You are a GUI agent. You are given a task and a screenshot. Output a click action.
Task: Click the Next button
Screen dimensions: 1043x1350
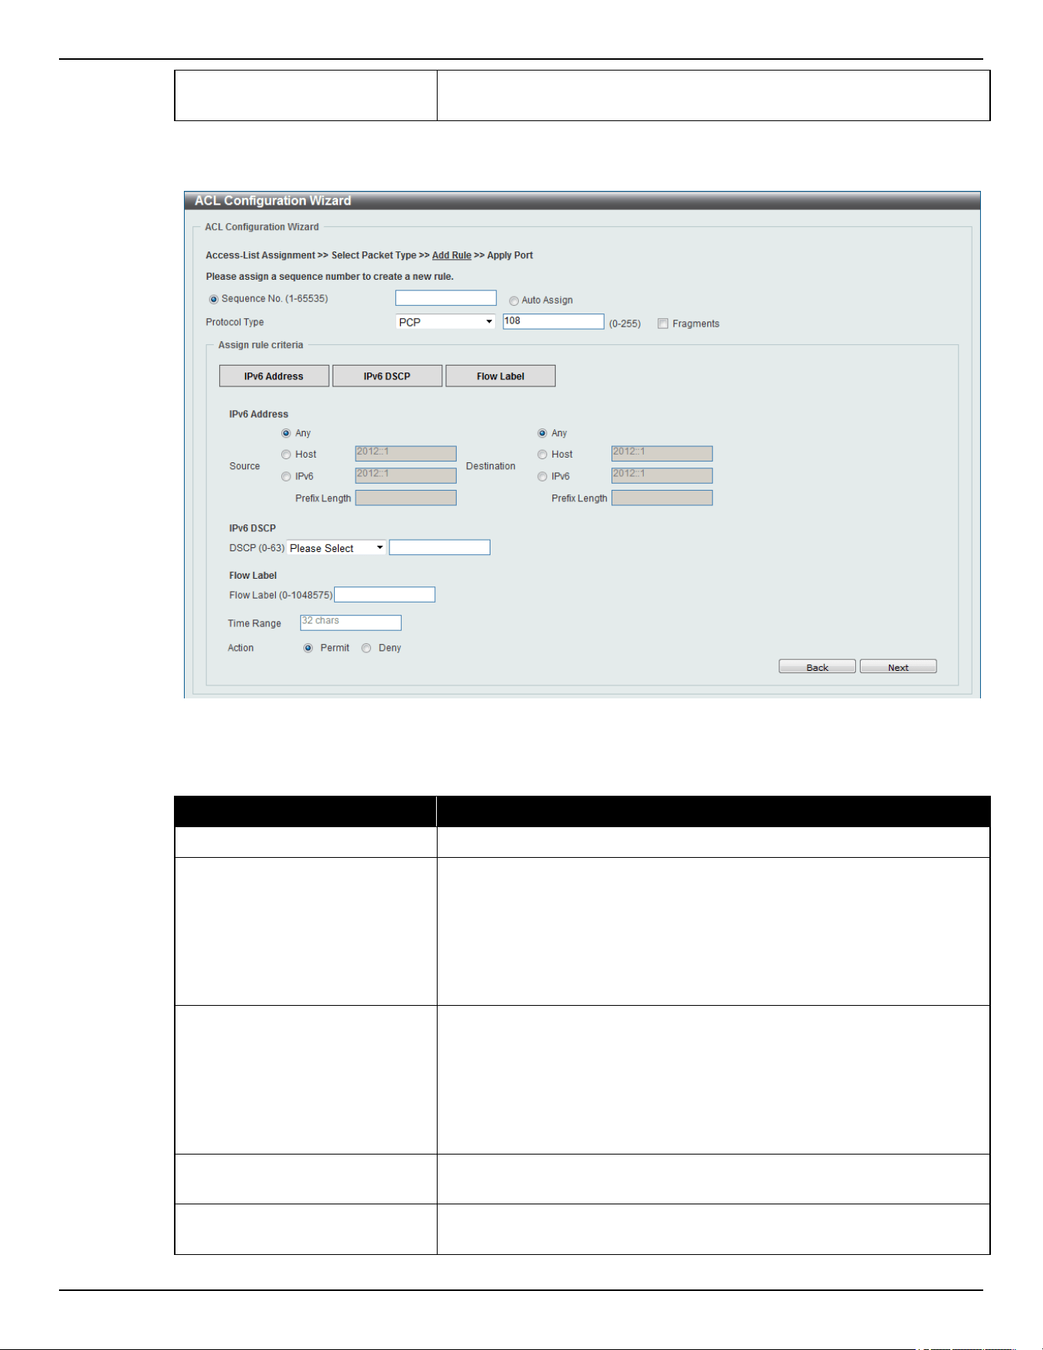pos(898,667)
